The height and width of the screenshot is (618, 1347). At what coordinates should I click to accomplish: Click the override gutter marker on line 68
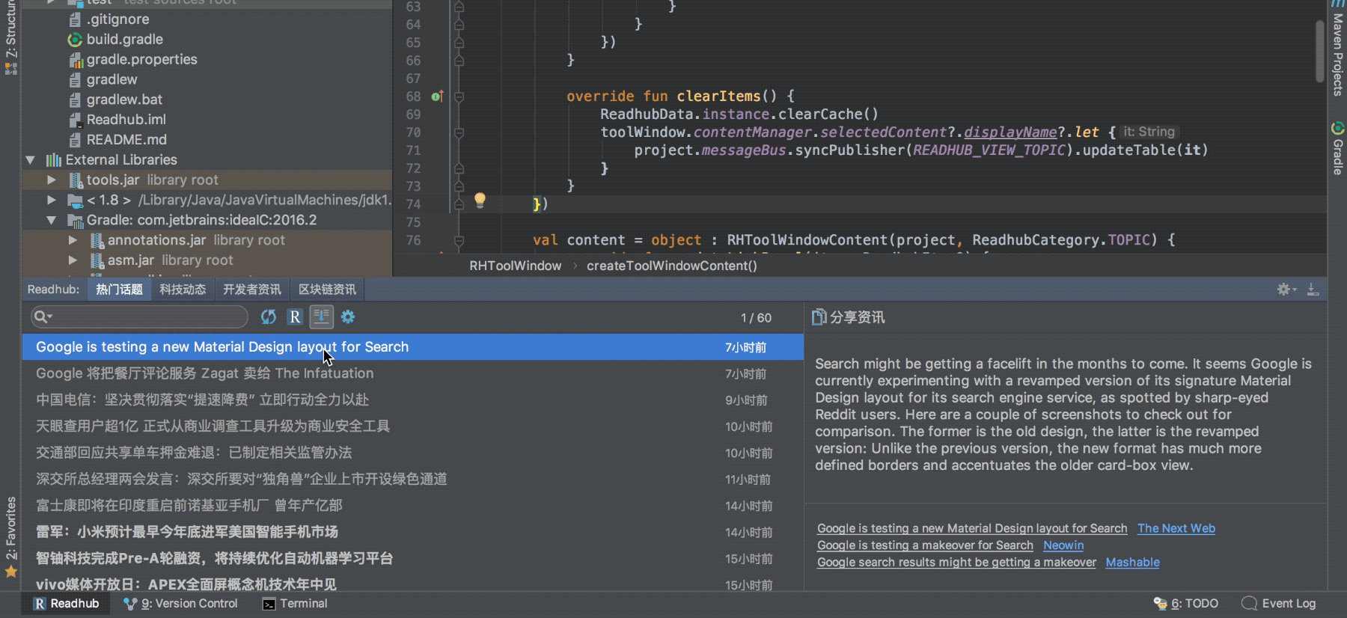tap(437, 97)
